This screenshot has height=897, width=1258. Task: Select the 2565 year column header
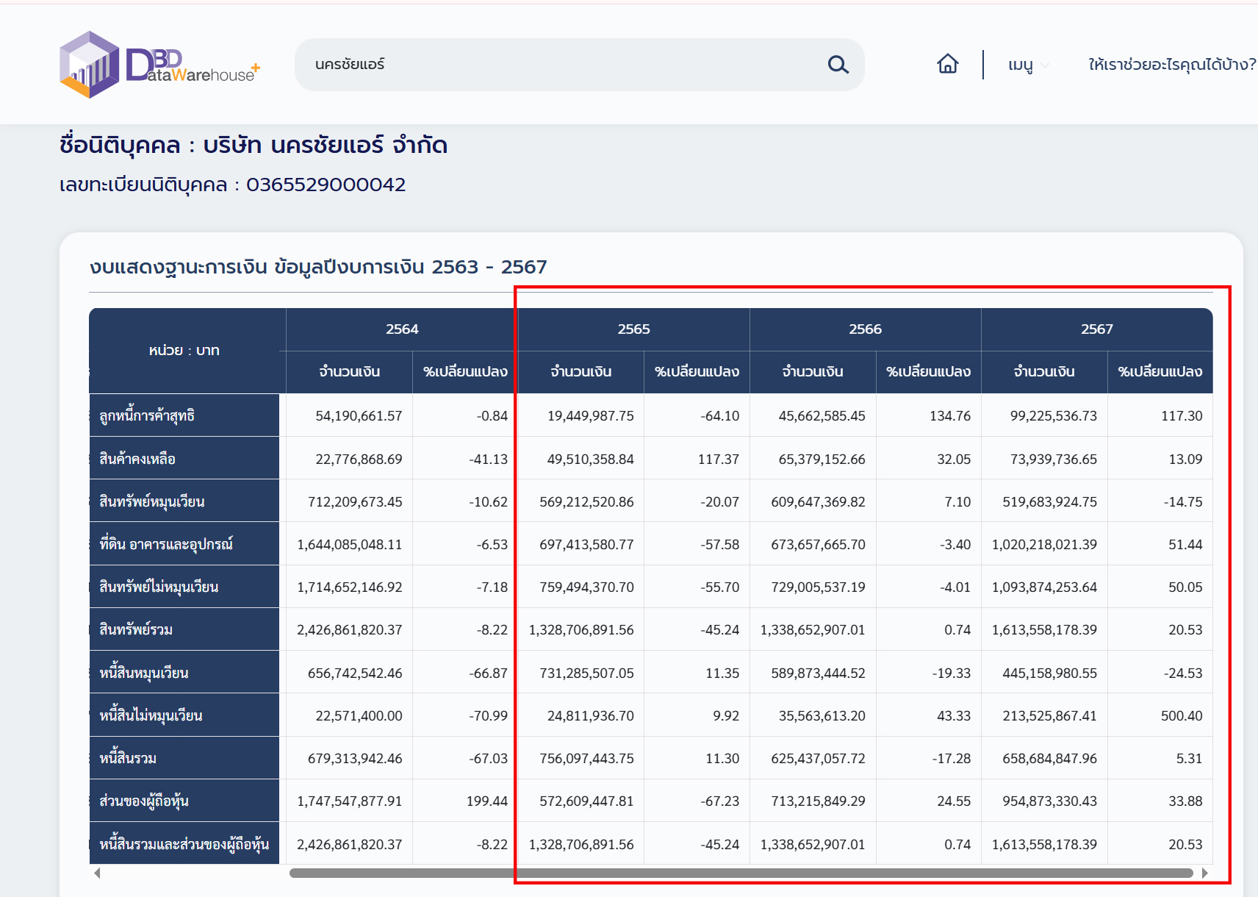(x=633, y=329)
